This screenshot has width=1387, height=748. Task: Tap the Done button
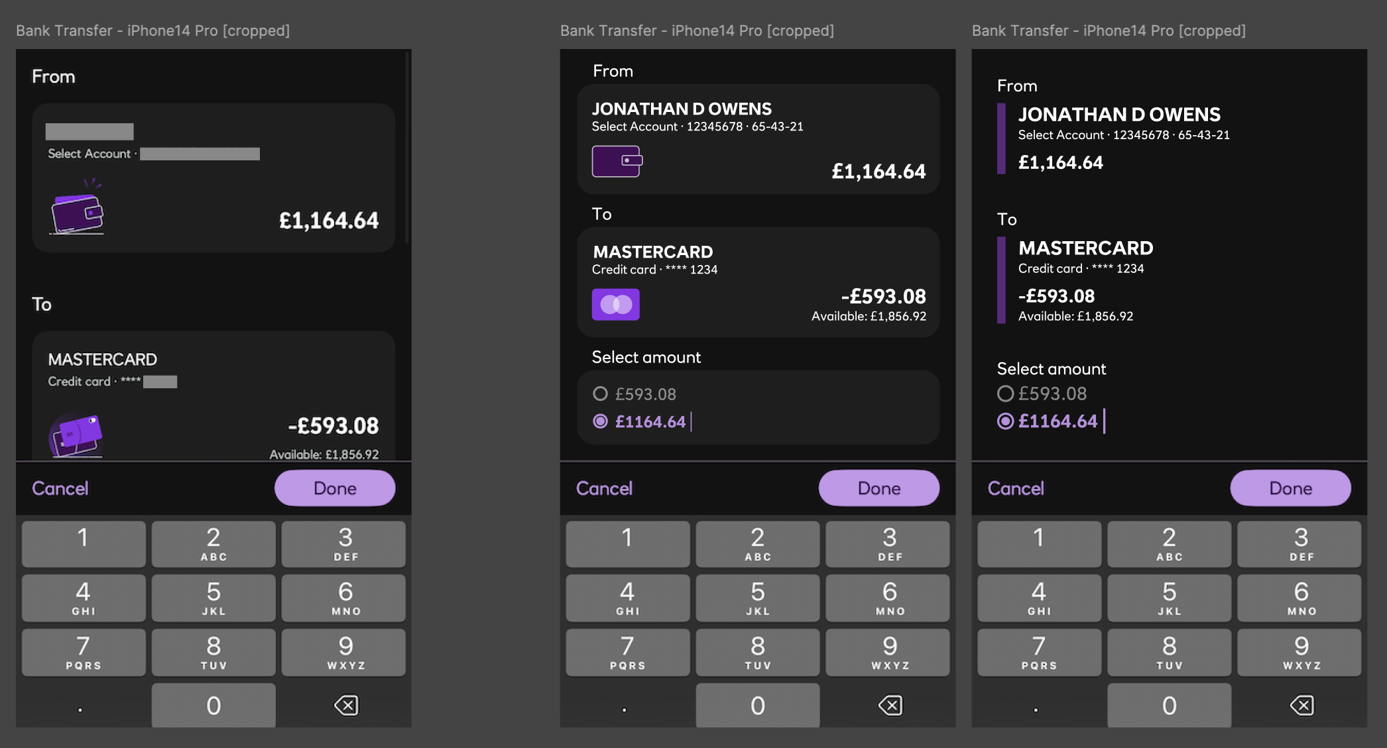pos(878,488)
